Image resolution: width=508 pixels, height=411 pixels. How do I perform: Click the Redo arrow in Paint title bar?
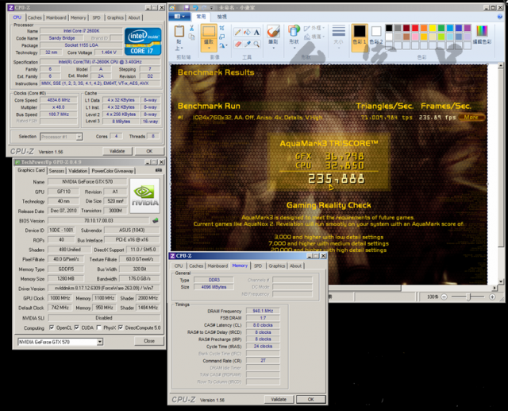coord(203,7)
